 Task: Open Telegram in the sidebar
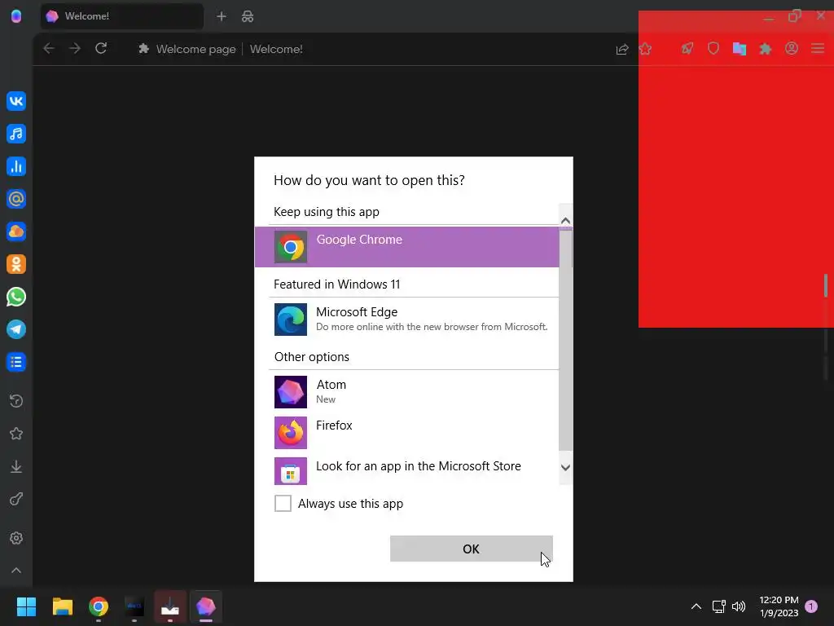coord(16,329)
